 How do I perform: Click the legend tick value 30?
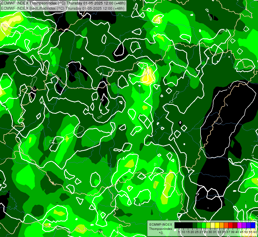[210, 232]
